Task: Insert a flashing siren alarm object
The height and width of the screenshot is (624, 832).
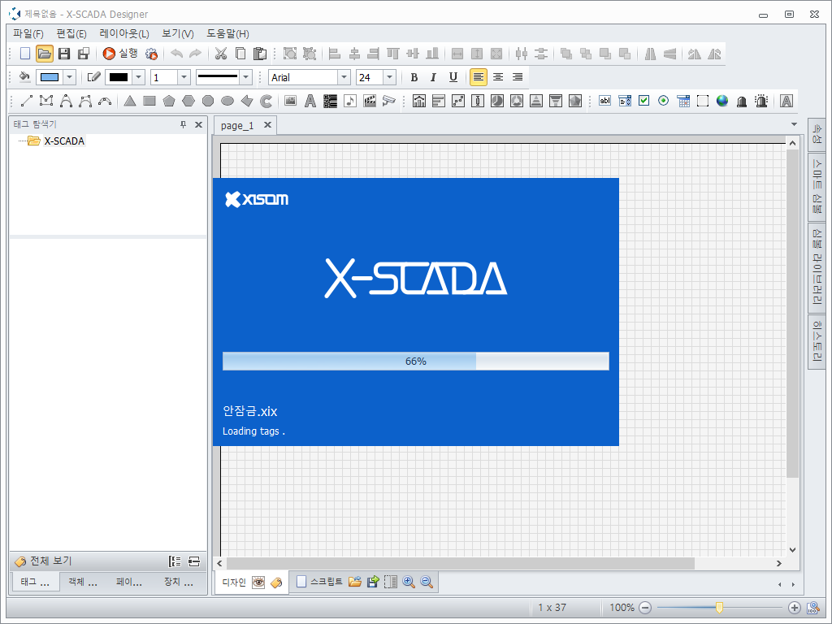Action: tap(761, 101)
